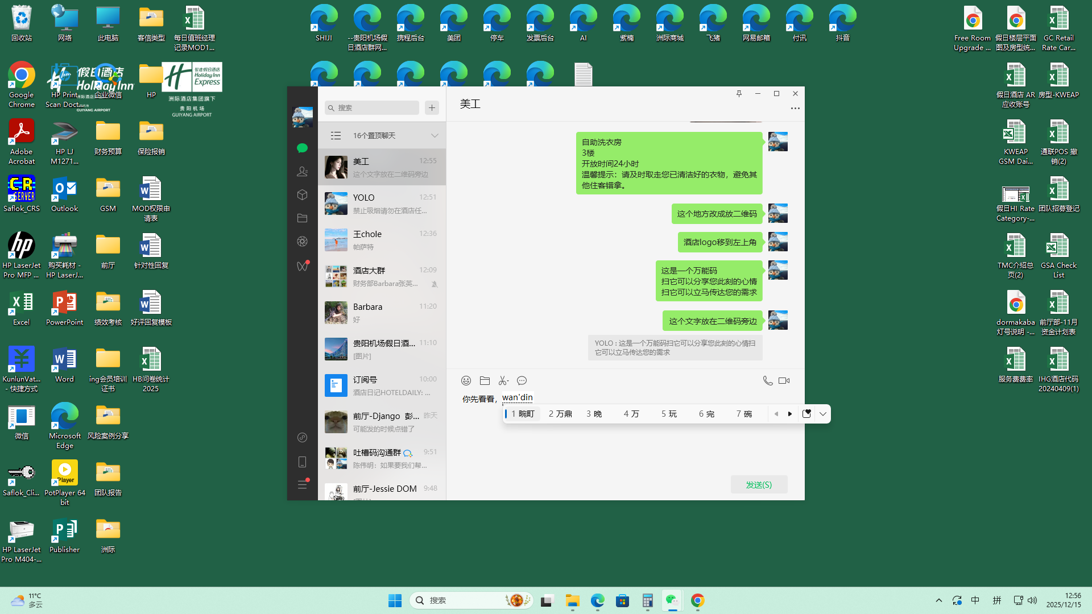Show hidden system tray icons
Image resolution: width=1092 pixels, height=614 pixels.
(939, 600)
